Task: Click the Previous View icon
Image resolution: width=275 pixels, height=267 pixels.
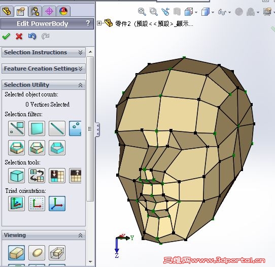Action: tap(165, 12)
